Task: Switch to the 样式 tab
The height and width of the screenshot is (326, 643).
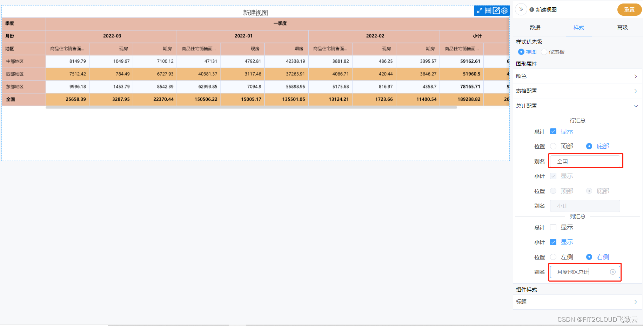Action: (579, 27)
